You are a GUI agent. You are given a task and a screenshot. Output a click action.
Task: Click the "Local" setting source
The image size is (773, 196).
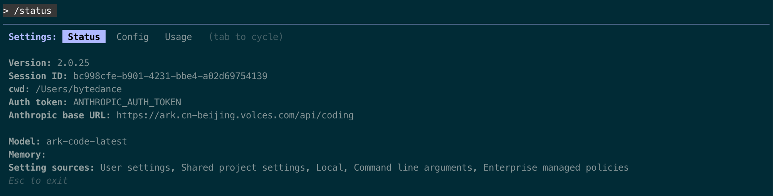(x=329, y=168)
